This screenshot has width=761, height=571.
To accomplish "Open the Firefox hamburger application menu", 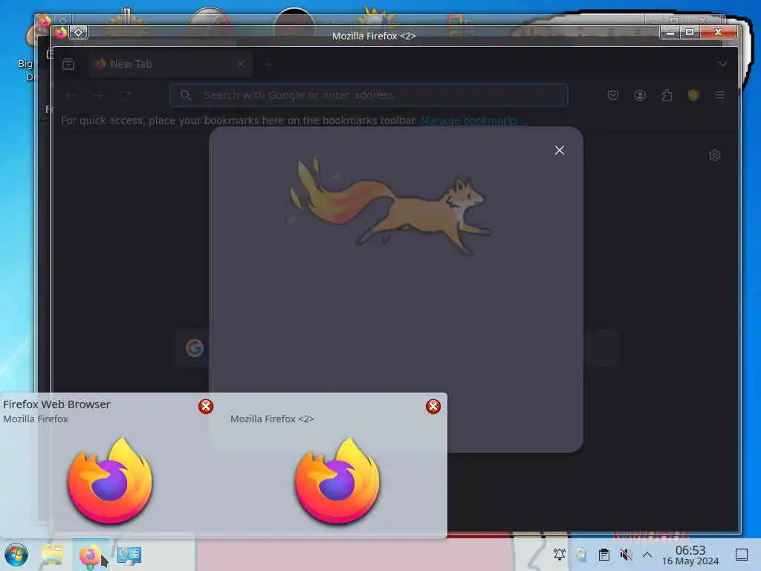I will 719,95.
